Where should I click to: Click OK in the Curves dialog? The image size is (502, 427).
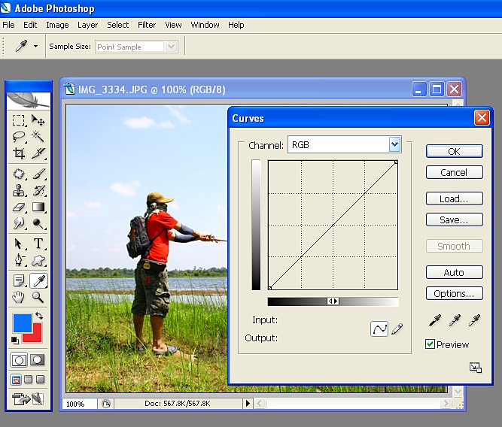coord(455,151)
